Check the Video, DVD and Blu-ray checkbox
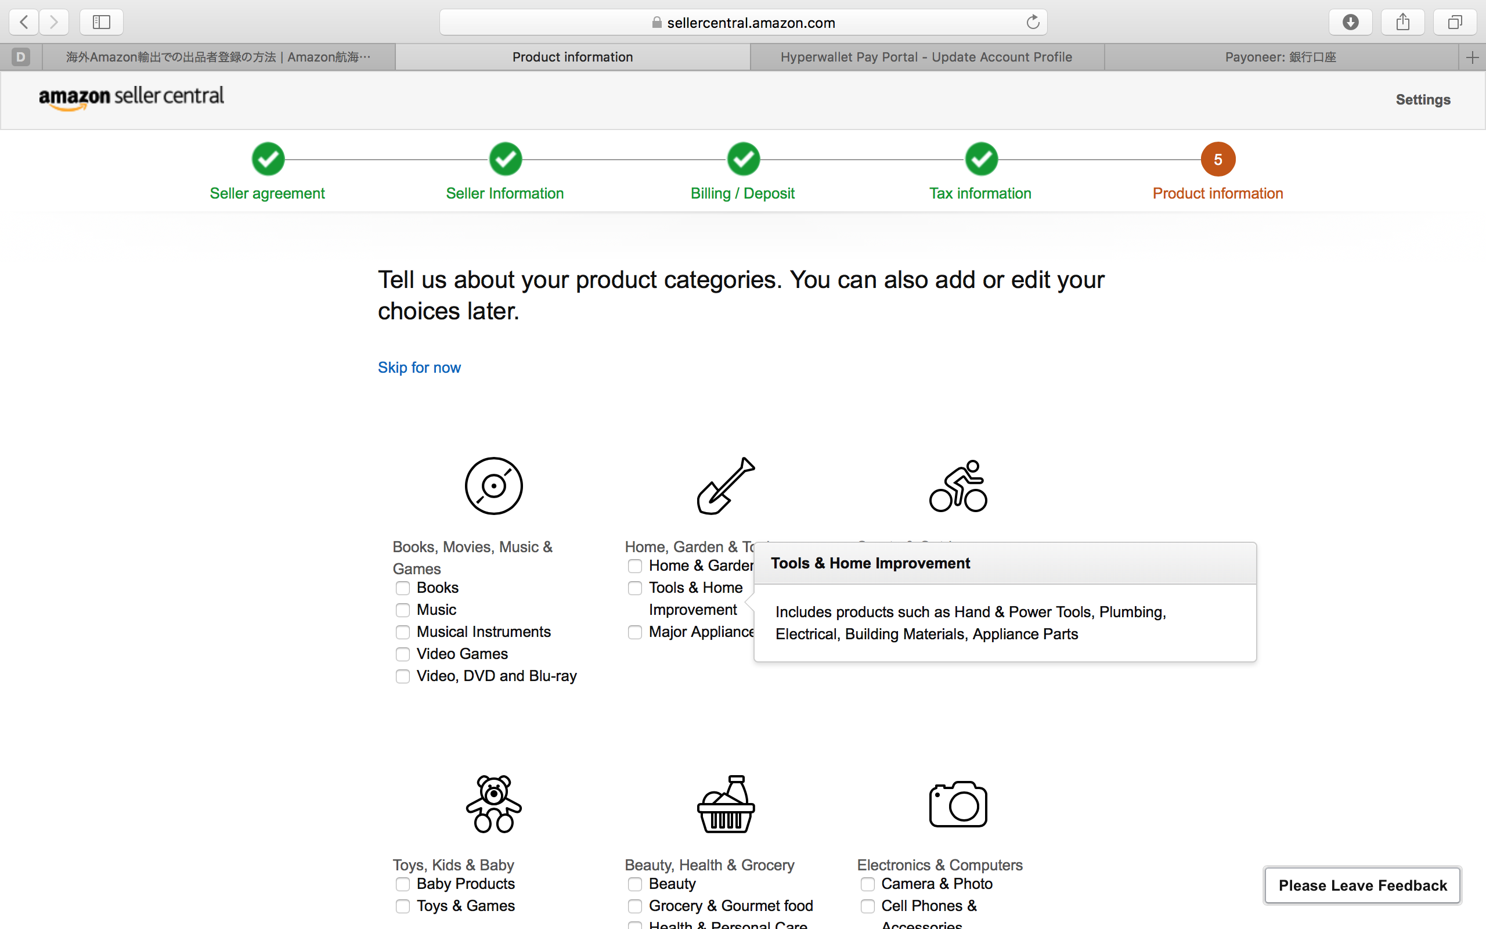 (402, 676)
